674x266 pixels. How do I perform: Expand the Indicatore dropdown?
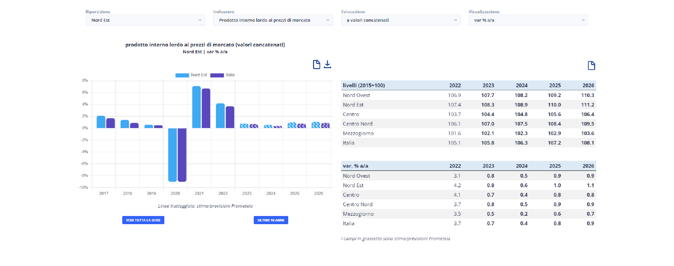(x=273, y=20)
